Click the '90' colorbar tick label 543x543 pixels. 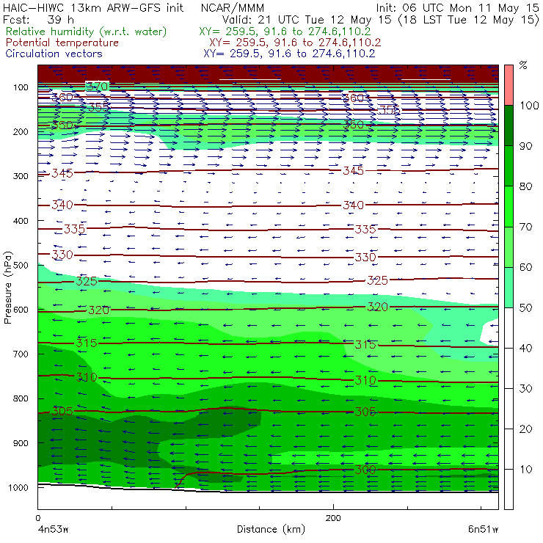[525, 146]
